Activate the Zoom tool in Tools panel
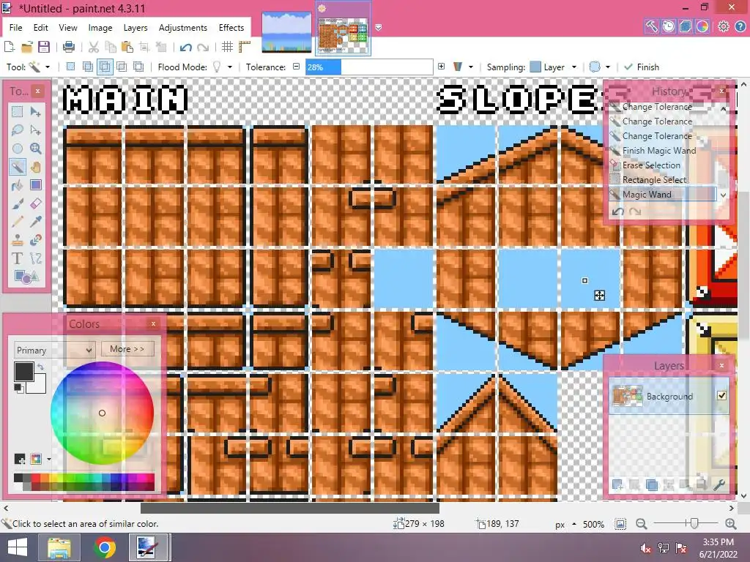This screenshot has width=750, height=562. click(35, 148)
